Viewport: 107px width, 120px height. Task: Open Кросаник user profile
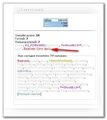pos(41,91)
